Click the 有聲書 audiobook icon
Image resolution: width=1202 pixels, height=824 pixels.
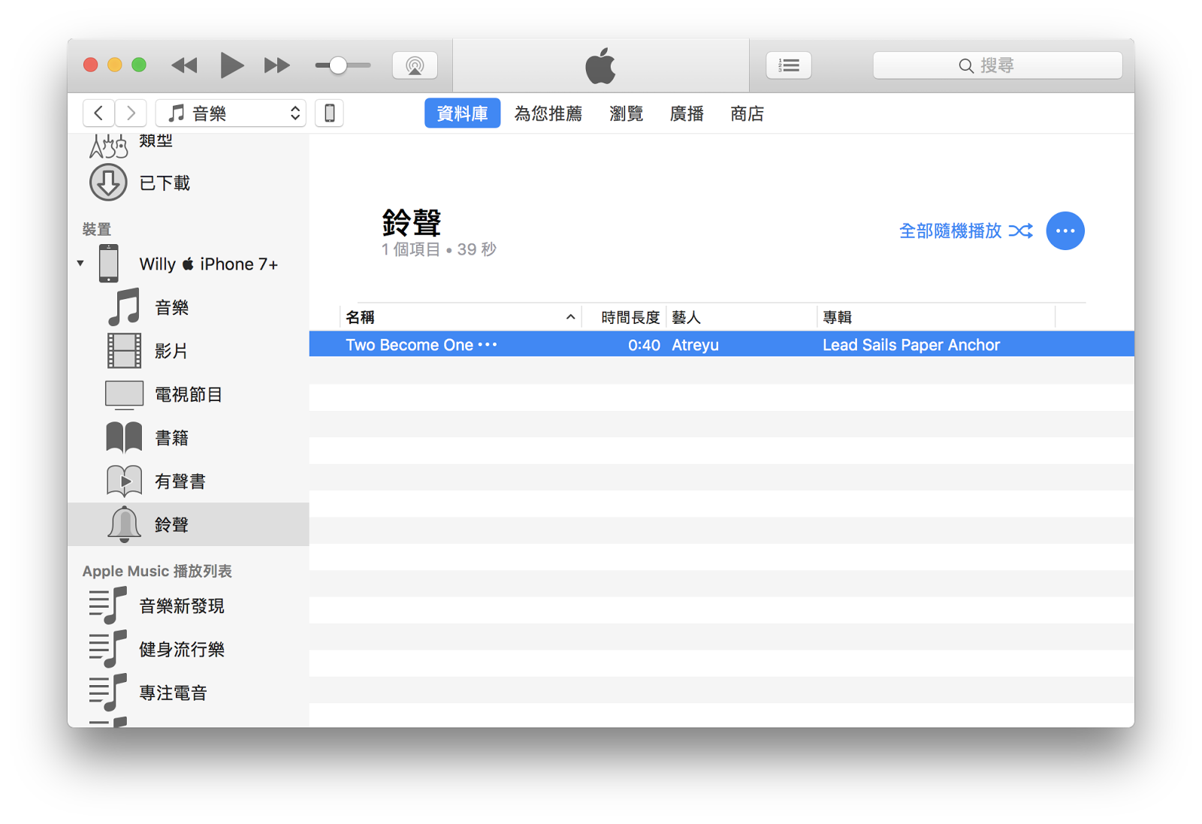[124, 481]
